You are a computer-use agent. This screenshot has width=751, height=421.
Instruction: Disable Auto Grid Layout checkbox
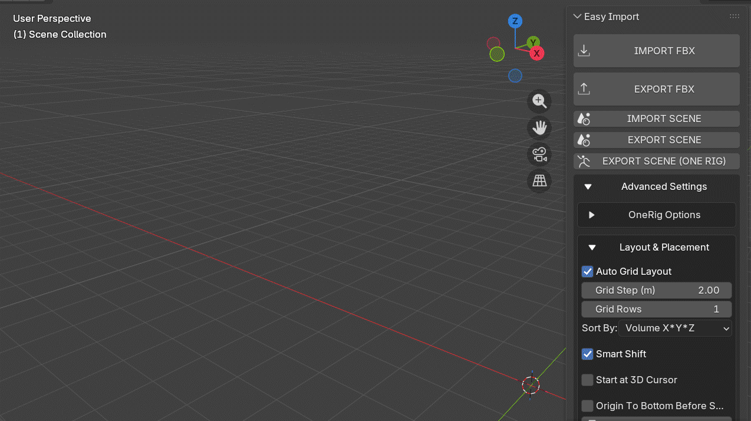(x=587, y=271)
